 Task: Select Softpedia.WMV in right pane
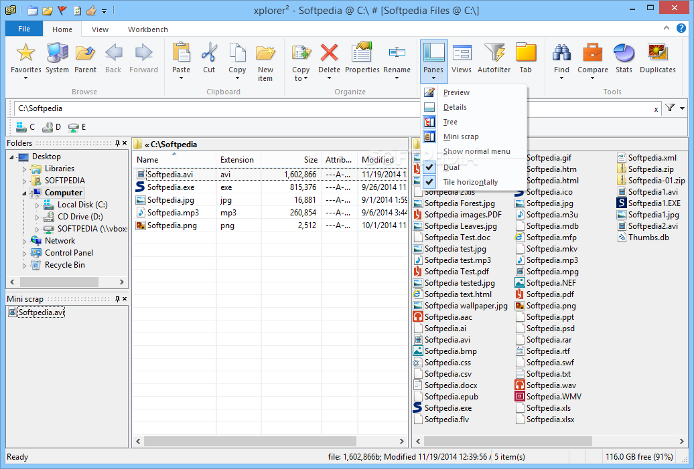(554, 397)
